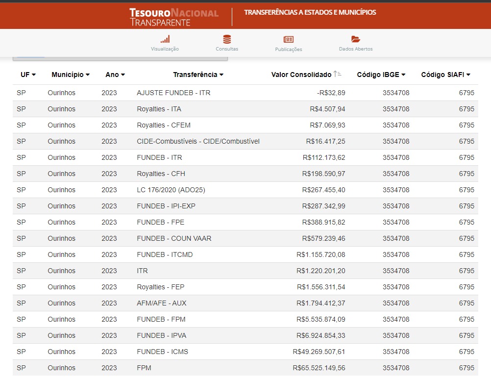Click the value R$49.269.507,61
Screen dimensions: 491x381
click(319, 352)
